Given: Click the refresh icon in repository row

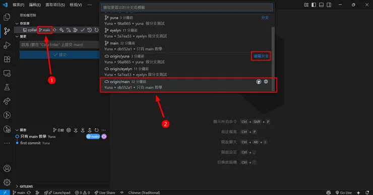Looking at the screenshot, I should point(96,30).
